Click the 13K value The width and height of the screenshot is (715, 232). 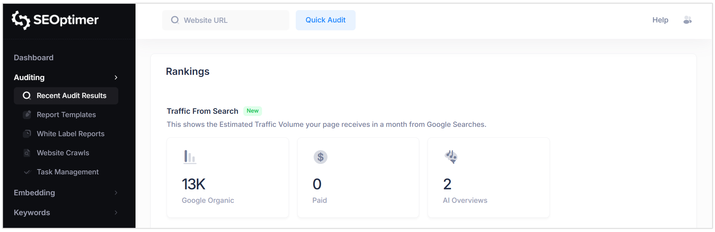194,184
